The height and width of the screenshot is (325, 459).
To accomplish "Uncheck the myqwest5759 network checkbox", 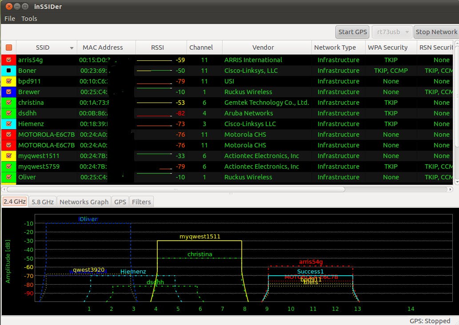I will (9, 166).
